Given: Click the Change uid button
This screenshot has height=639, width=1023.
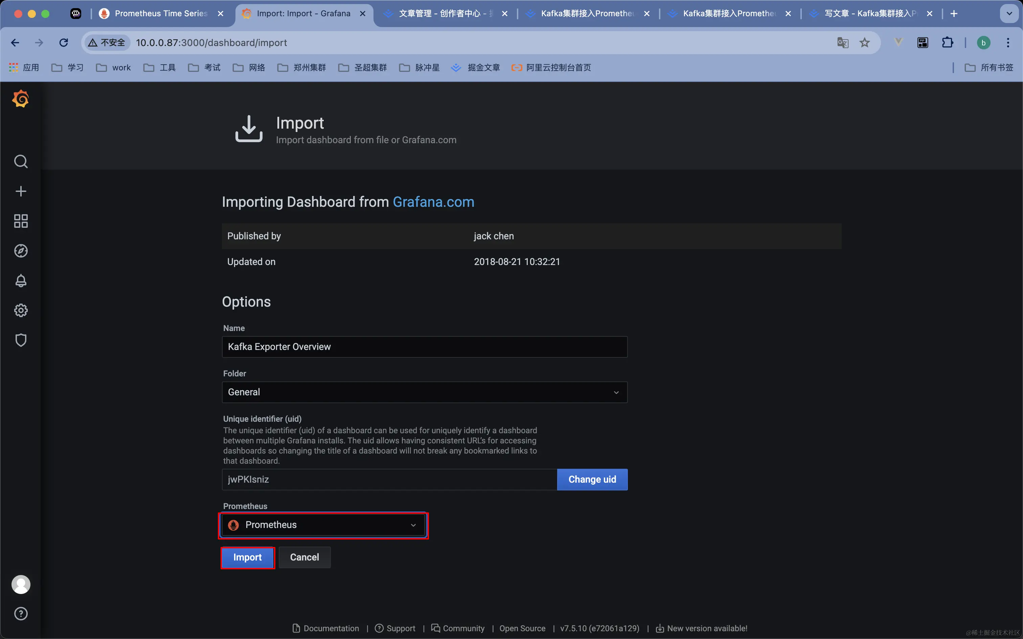Looking at the screenshot, I should [592, 479].
